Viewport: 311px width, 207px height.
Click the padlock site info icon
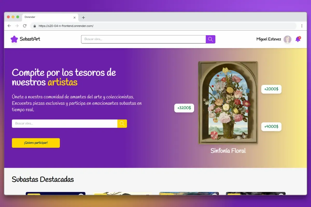click(34, 26)
